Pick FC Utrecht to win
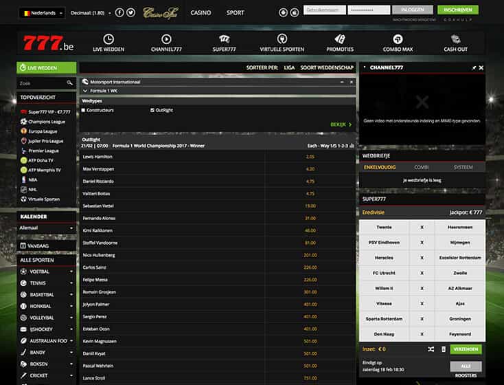The height and width of the screenshot is (385, 504). [x=384, y=273]
